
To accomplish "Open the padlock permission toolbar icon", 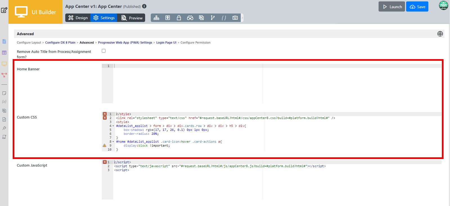I will point(179,18).
